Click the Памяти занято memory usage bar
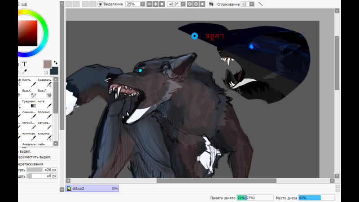Viewport: 359px width, 202px height. (255, 198)
